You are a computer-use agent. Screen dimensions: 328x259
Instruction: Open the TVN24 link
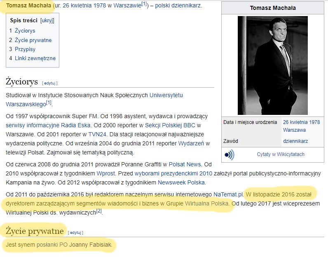click(x=95, y=134)
